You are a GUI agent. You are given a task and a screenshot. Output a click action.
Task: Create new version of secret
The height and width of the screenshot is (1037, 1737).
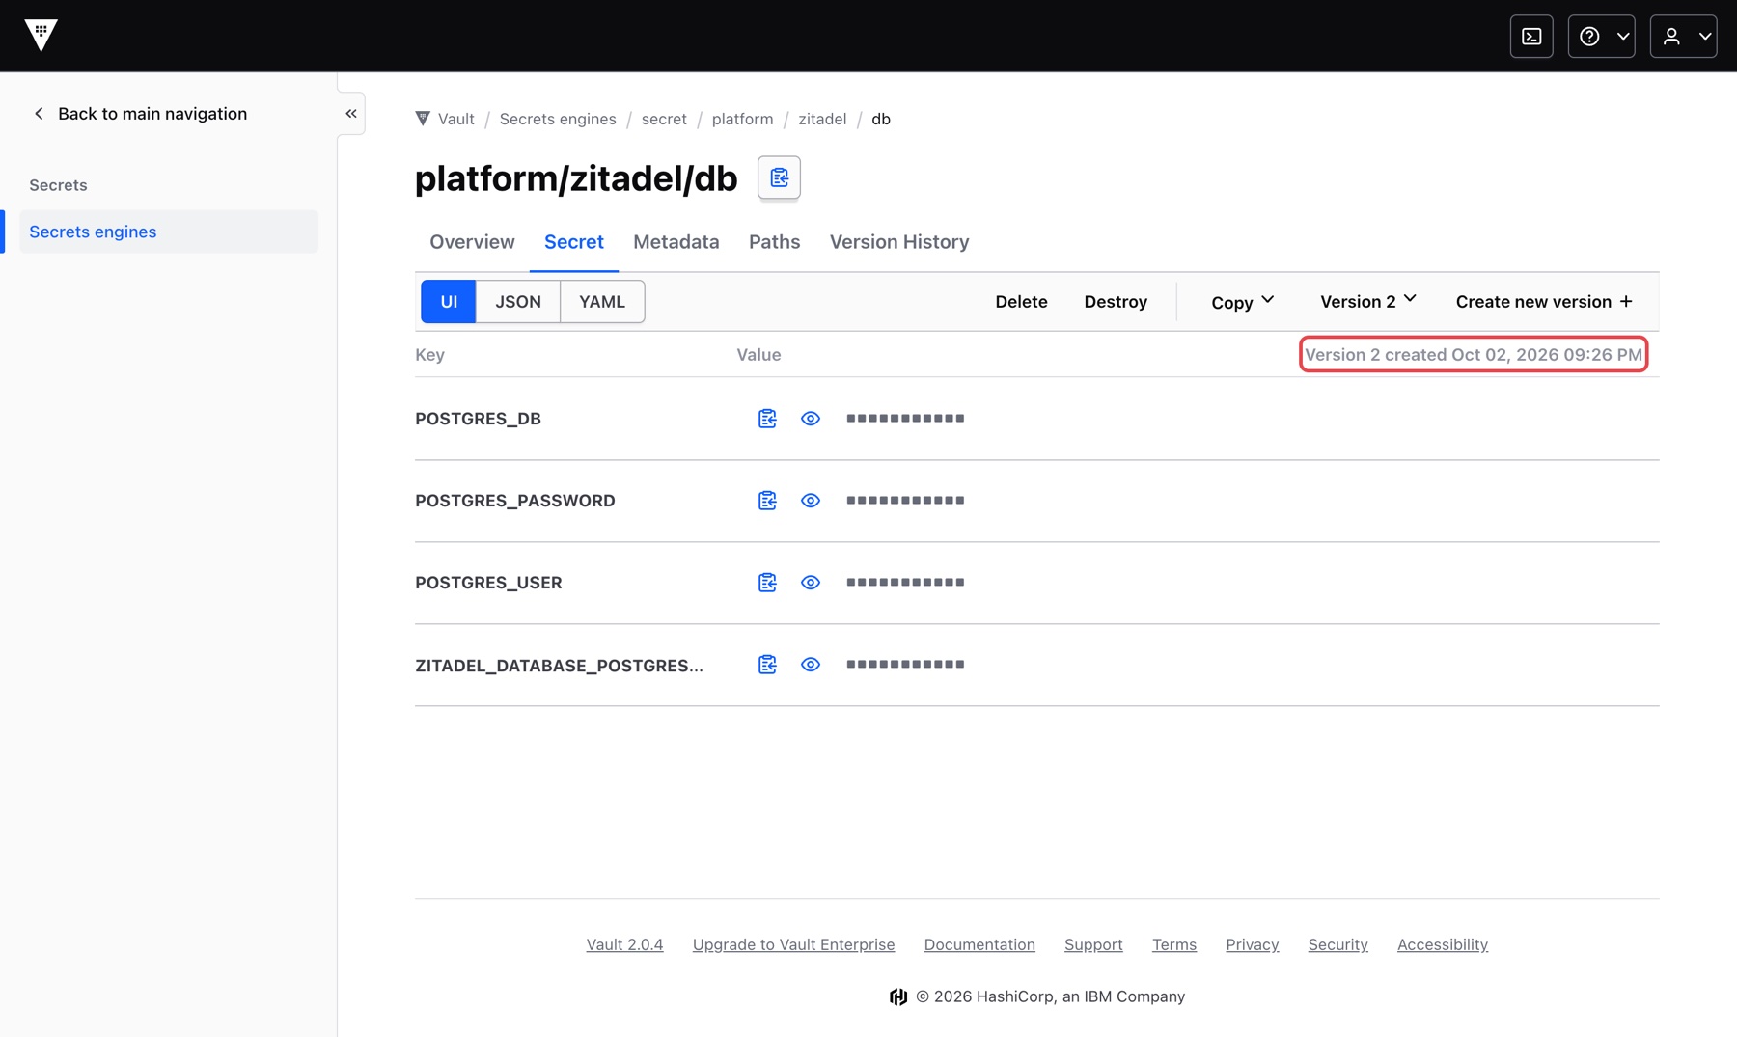tap(1544, 302)
